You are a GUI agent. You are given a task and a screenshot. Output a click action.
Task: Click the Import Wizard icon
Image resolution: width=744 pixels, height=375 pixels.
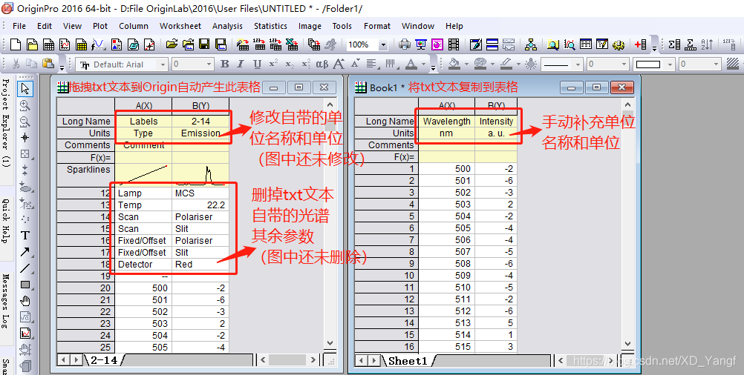click(244, 45)
